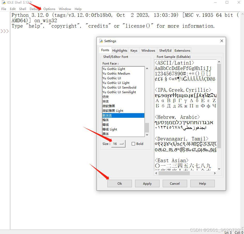Click font sample scroll up arrow
The width and height of the screenshot is (244, 234).
coord(219,62)
